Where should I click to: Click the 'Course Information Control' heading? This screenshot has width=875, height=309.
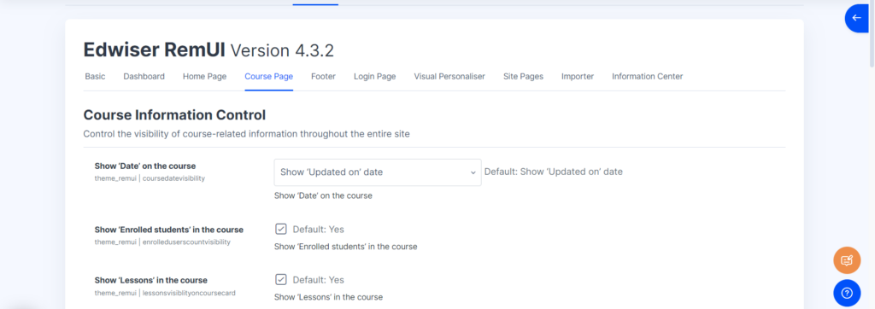(x=174, y=115)
